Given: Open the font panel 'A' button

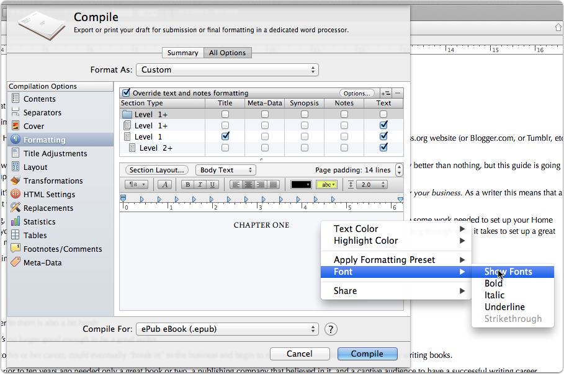Looking at the screenshot, I should point(164,185).
